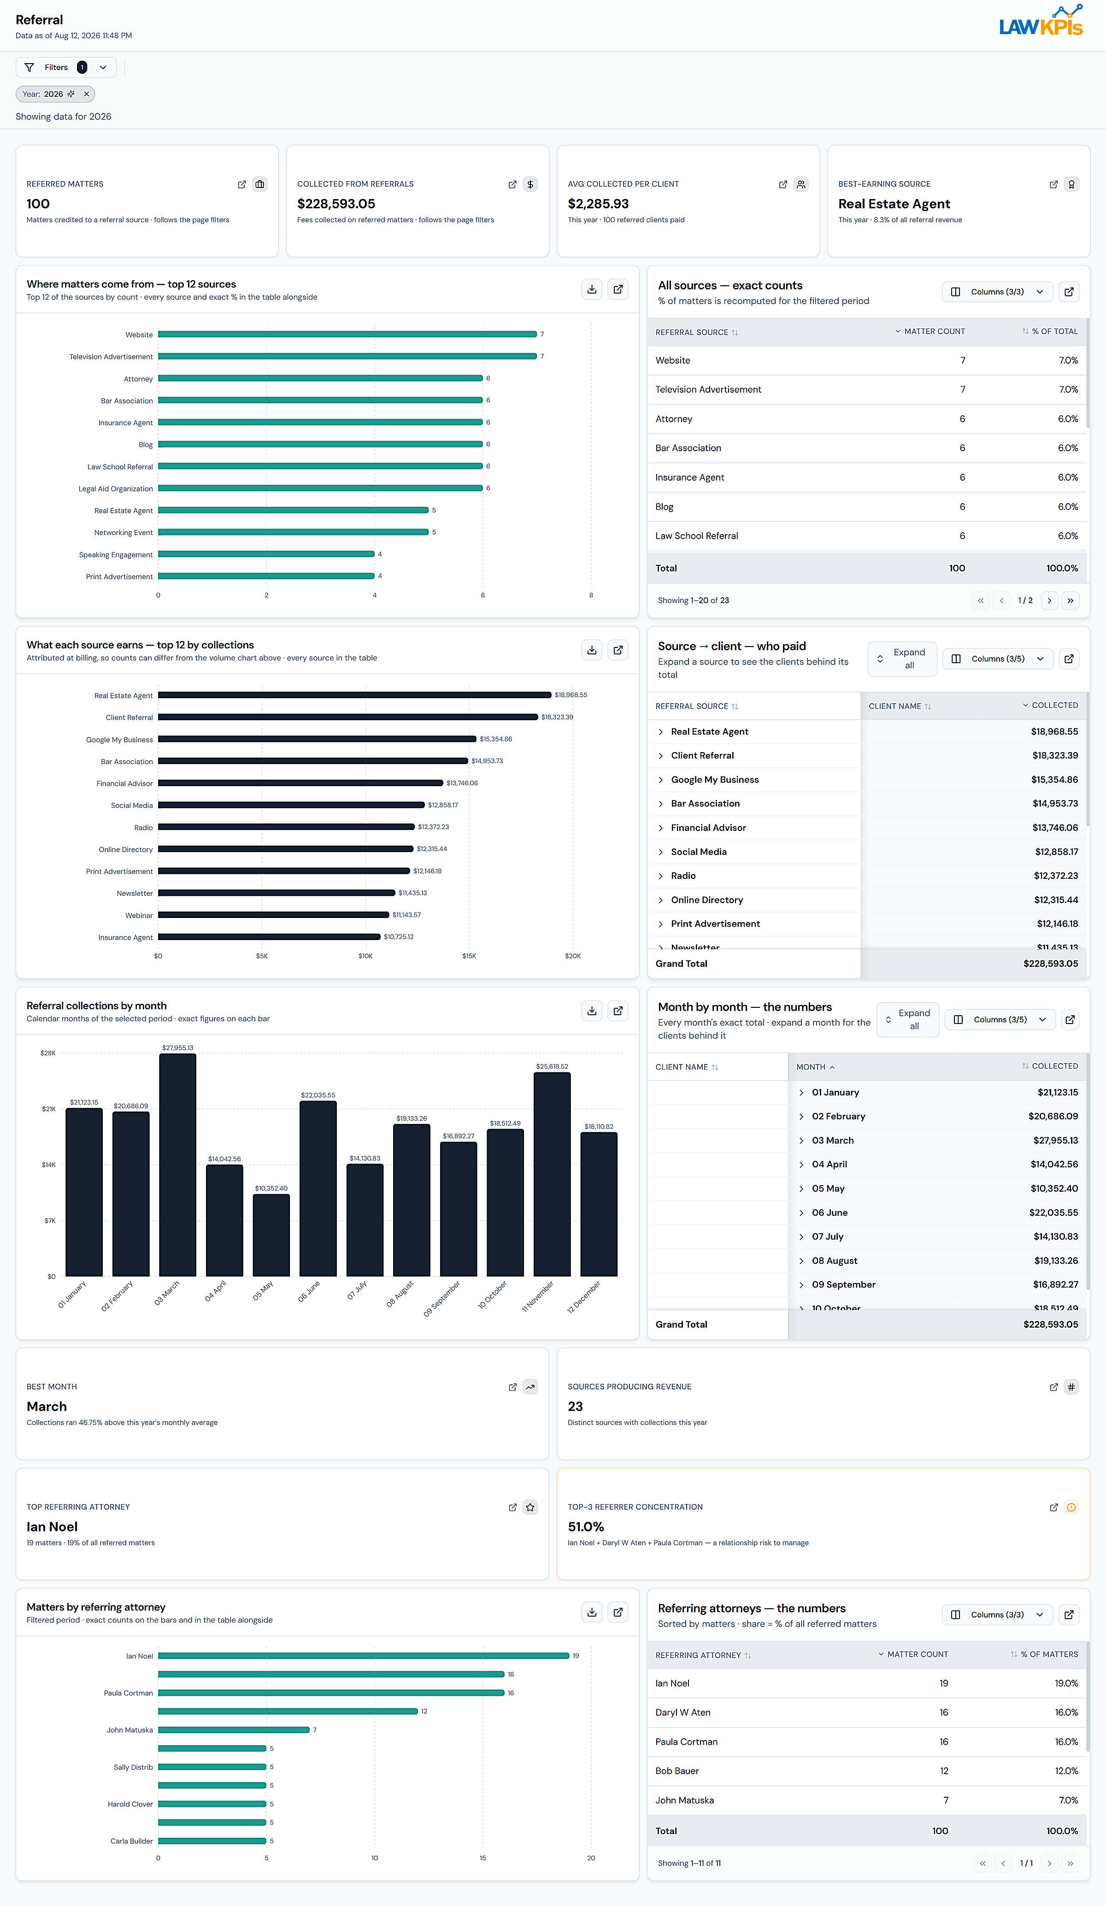Expand all rows in Source client table

tap(902, 659)
